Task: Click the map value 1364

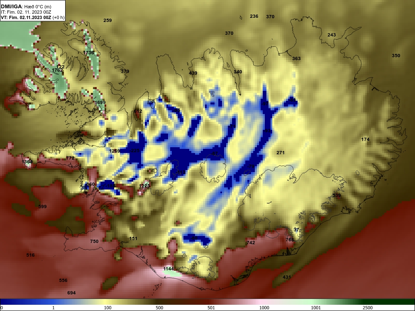Action: (x=27, y=162)
